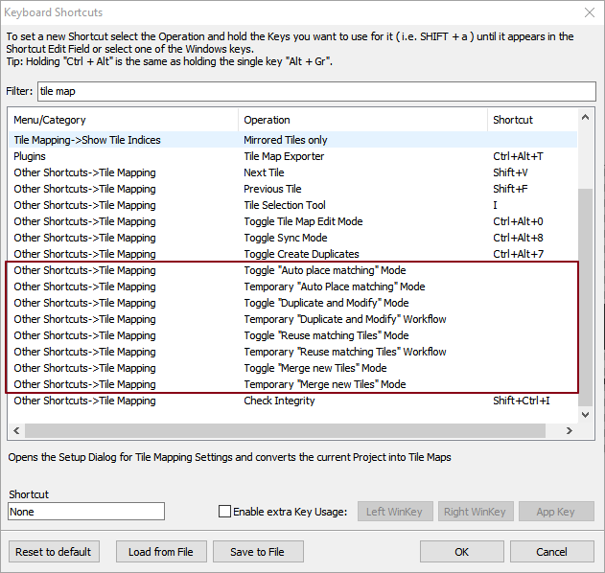Screen dimensions: 605x573
Task: Confirm with the OK button
Action: point(462,551)
